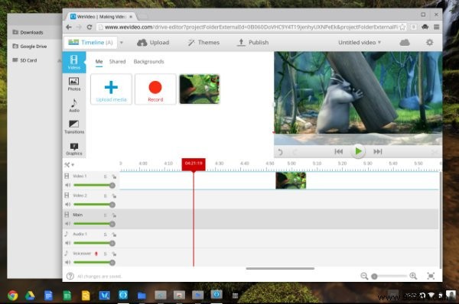Click the cloud sync icon beside Untitled video
This screenshot has height=304, width=459.
[x=405, y=42]
